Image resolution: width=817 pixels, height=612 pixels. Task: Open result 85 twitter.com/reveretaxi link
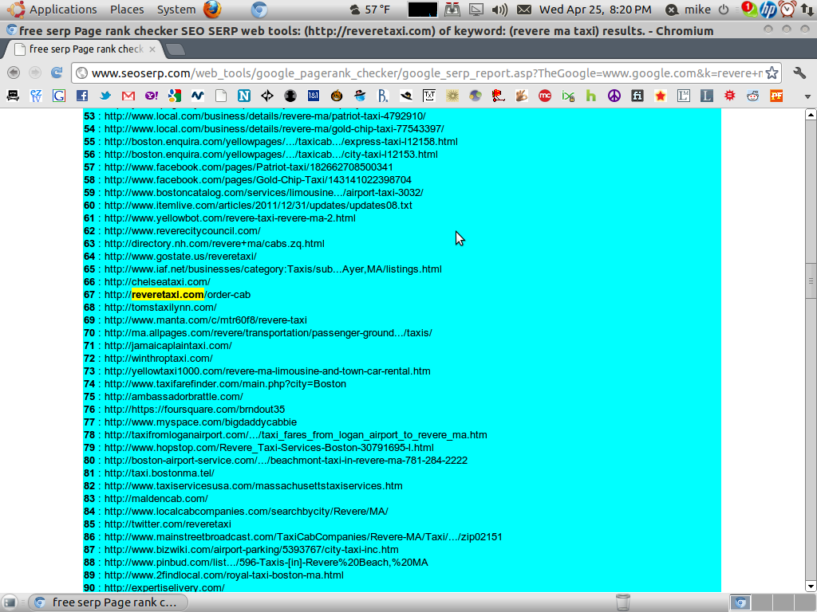click(x=168, y=524)
